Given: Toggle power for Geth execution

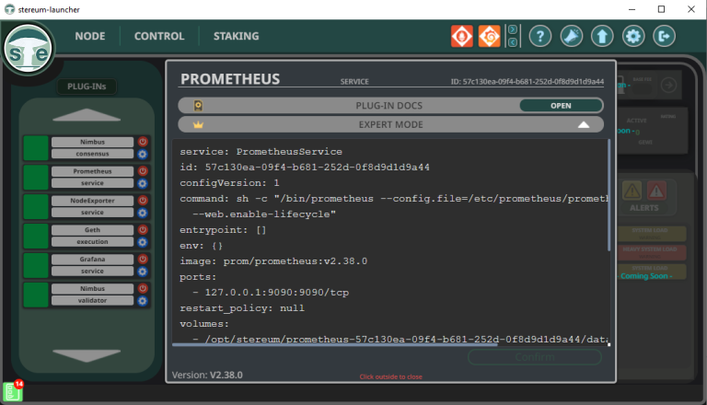Looking at the screenshot, I should click(x=143, y=229).
